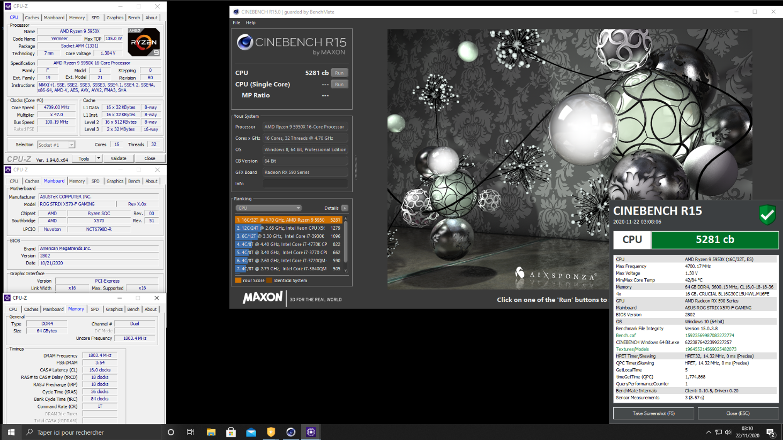Open Graphics tab in CPU-Z Memory window
This screenshot has height=440, width=783.
point(114,309)
